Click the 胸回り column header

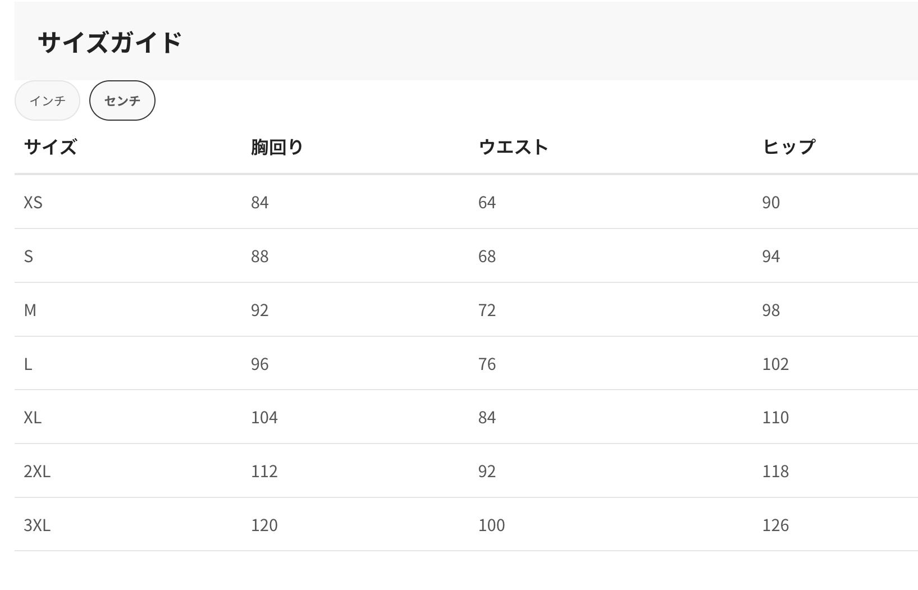pyautogui.click(x=277, y=147)
